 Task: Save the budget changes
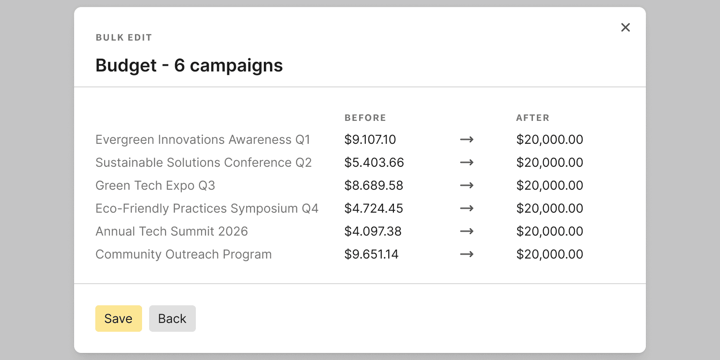[119, 319]
